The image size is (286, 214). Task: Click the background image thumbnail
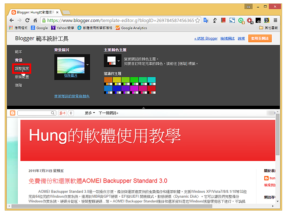pyautogui.click(x=71, y=65)
